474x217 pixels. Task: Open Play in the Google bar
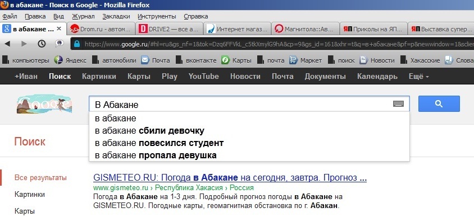[x=169, y=77]
